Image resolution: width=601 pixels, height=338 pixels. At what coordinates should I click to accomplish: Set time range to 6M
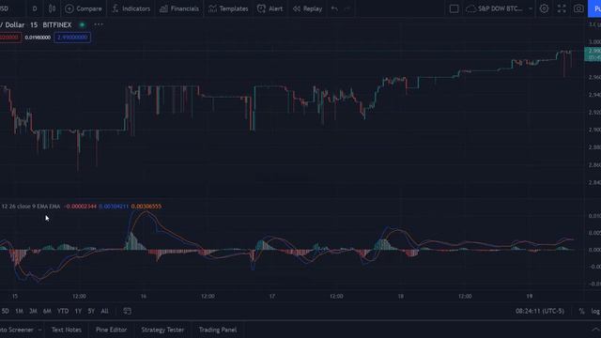[x=47, y=311]
